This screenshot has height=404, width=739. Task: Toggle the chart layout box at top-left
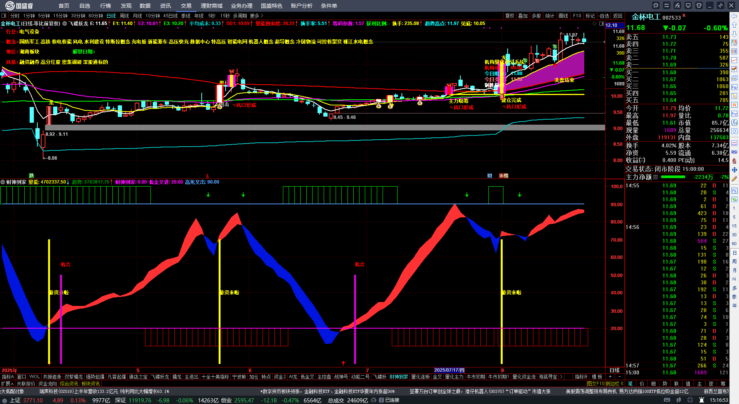point(4,16)
